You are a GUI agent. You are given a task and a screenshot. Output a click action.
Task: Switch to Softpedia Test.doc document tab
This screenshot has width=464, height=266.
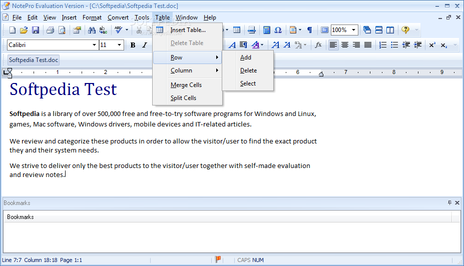click(34, 60)
